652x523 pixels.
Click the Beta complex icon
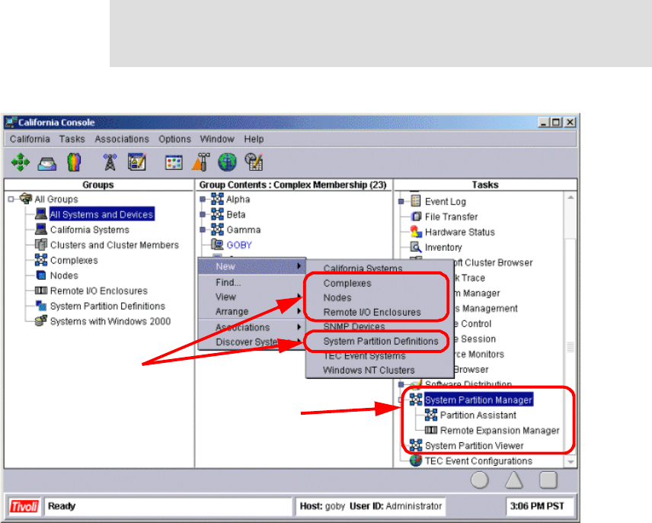217,214
